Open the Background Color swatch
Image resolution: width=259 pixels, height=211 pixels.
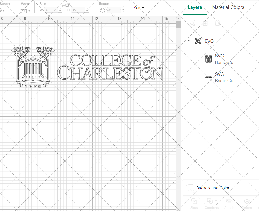point(191,188)
